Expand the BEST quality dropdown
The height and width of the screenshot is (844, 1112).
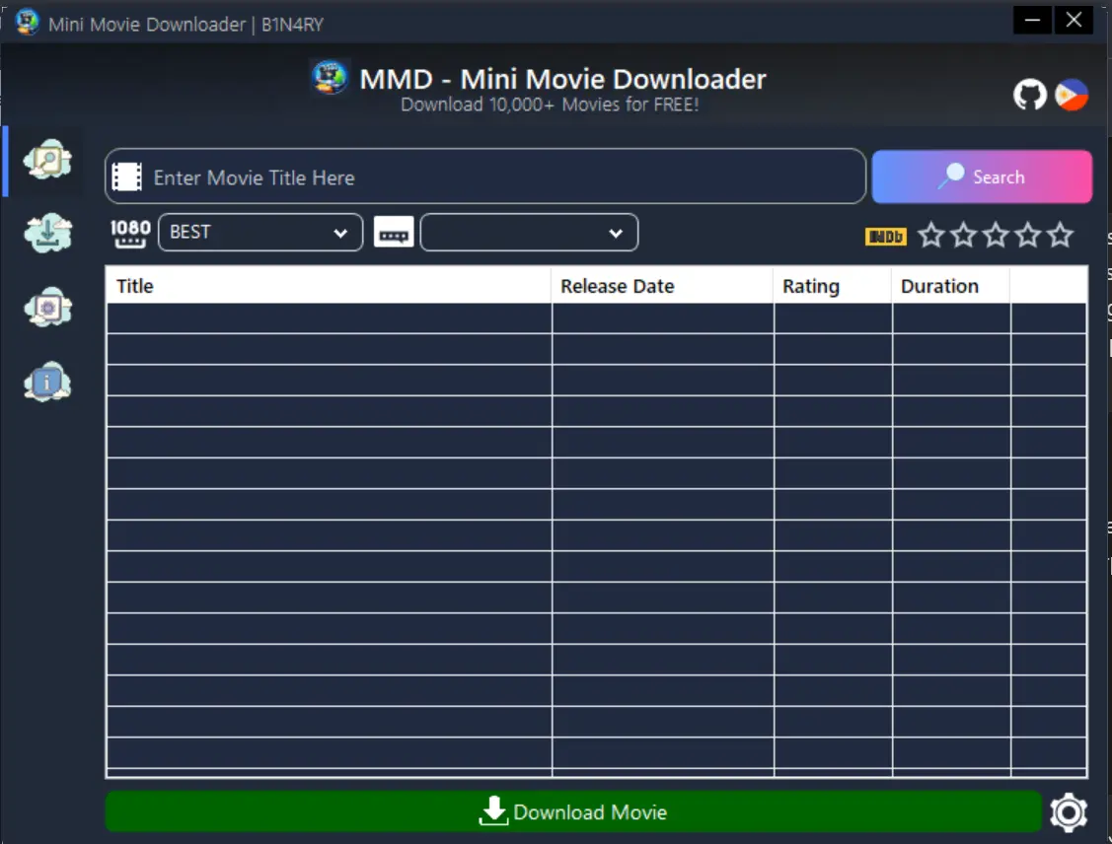pos(260,233)
